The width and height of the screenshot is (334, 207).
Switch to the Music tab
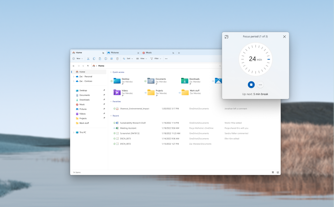click(158, 53)
